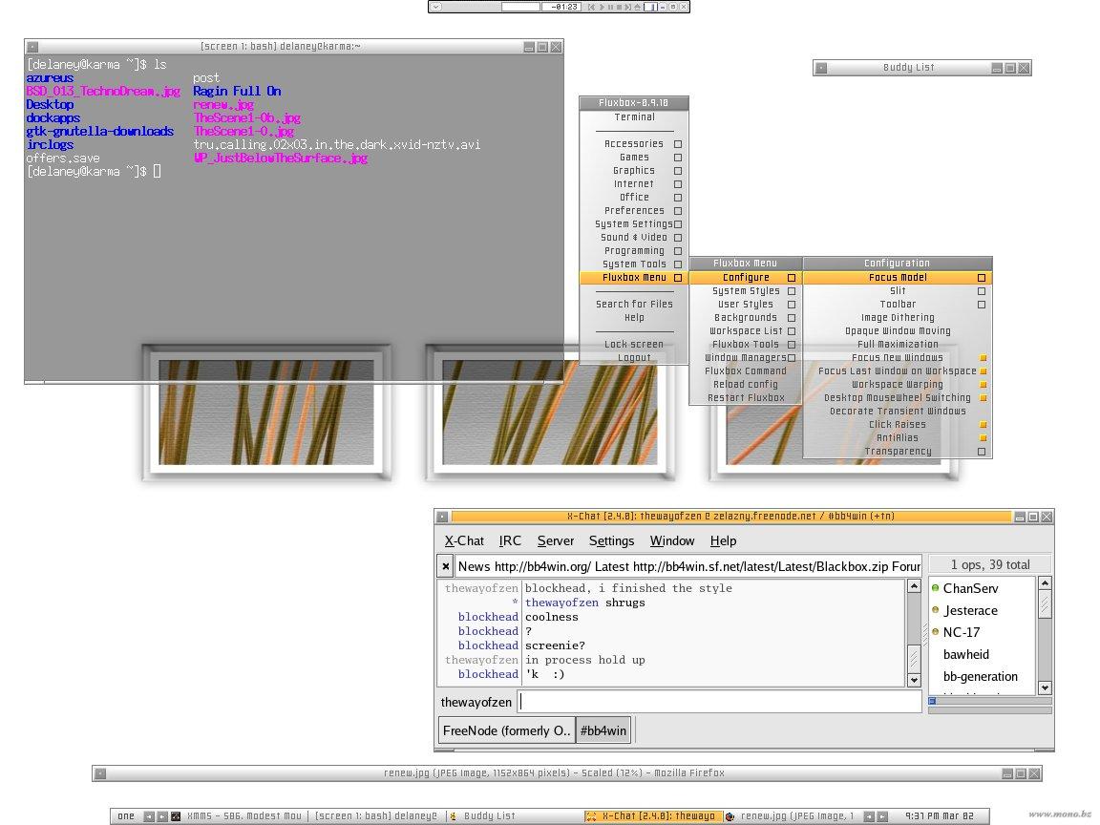This screenshot has width=1100, height=825.
Task: Click the X-Chat topic text field
Action: (x=687, y=566)
